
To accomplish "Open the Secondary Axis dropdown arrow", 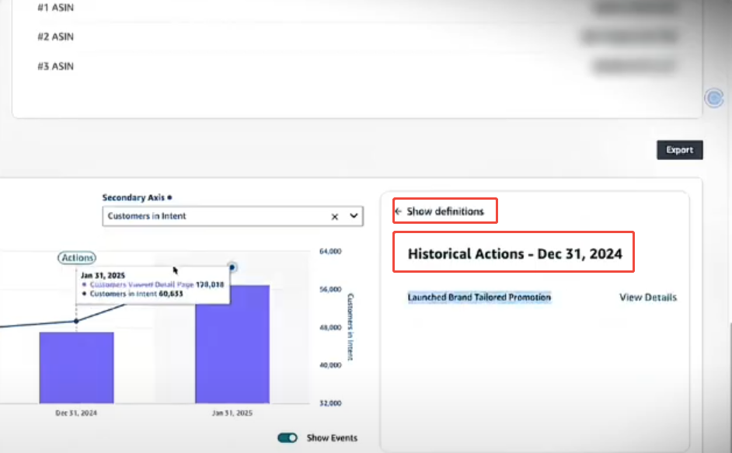I will tap(354, 216).
